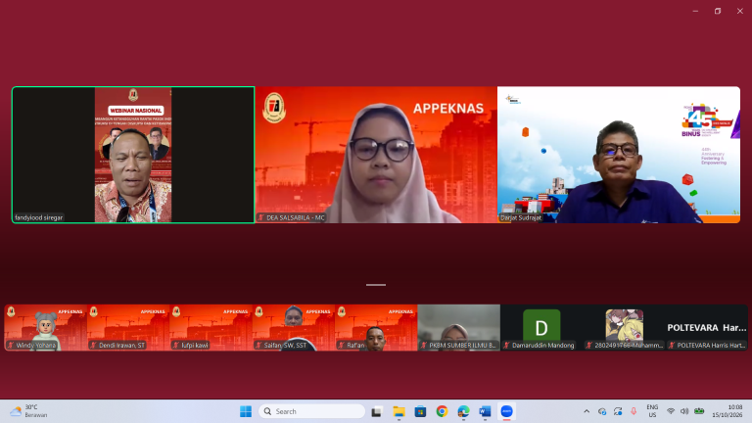The height and width of the screenshot is (423, 752).
Task: Click the Zoom app icon in taskbar
Action: tap(507, 411)
